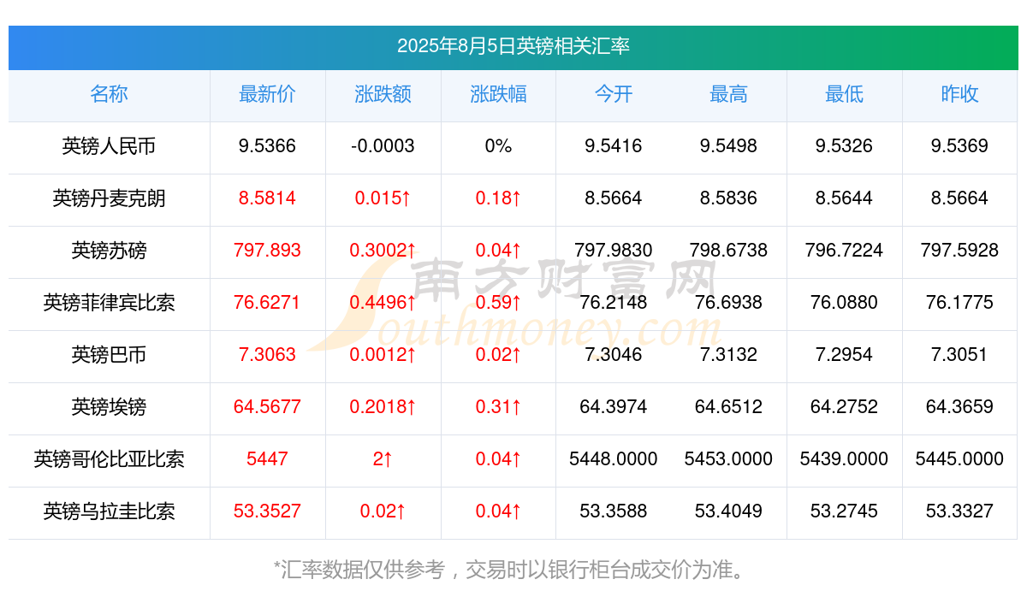Click the 英镑人民币 row name
1027x597 pixels.
point(109,146)
